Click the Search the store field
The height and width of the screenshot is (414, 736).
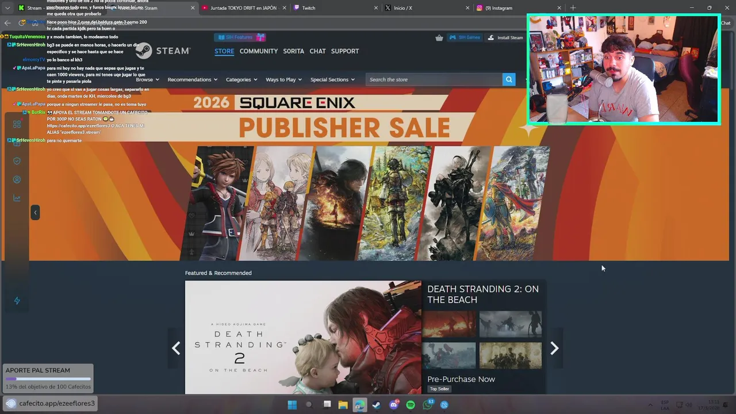(434, 79)
